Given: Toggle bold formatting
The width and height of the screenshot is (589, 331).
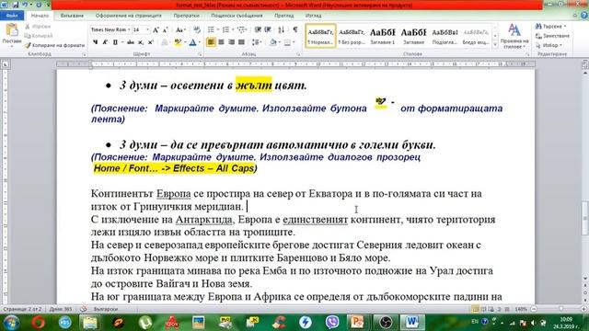Looking at the screenshot, I should click(x=96, y=42).
